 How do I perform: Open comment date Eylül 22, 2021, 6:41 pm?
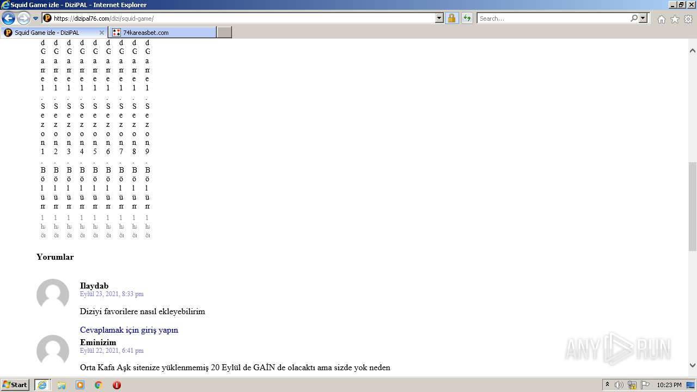[x=112, y=351]
